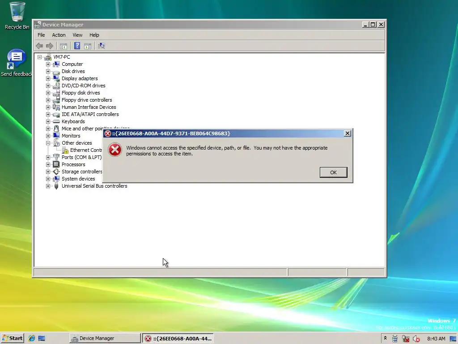Click the Scan for hardware changes icon
The height and width of the screenshot is (344, 458).
(x=102, y=46)
